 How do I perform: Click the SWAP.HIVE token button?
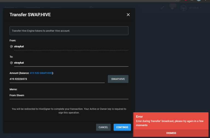(118, 79)
